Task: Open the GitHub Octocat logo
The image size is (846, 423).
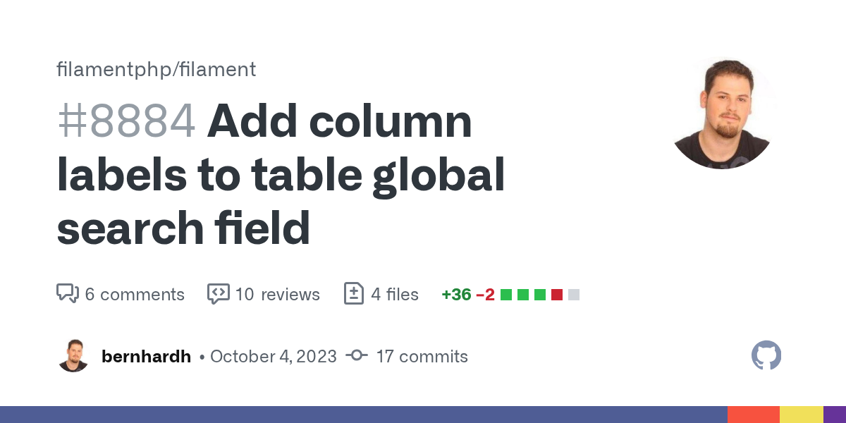Action: click(x=766, y=356)
